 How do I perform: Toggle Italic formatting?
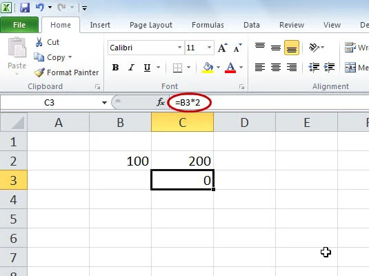pos(131,68)
